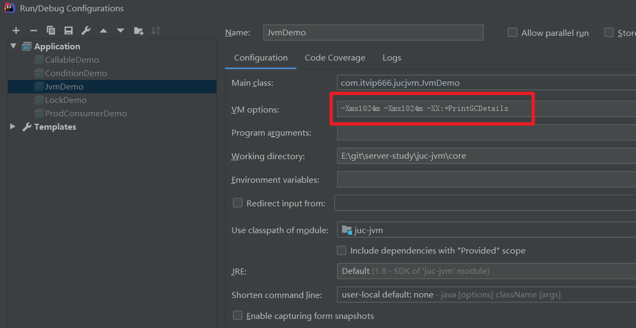This screenshot has width=636, height=328.
Task: Open the Logs tab
Action: coord(392,58)
